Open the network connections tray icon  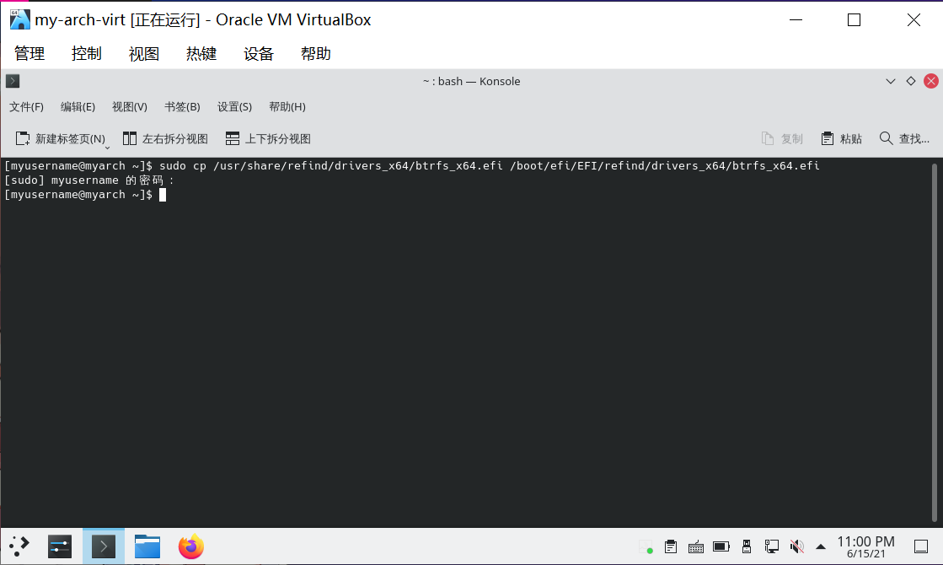point(771,546)
